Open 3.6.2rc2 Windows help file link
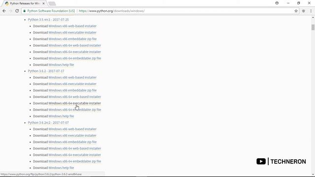 61,168
